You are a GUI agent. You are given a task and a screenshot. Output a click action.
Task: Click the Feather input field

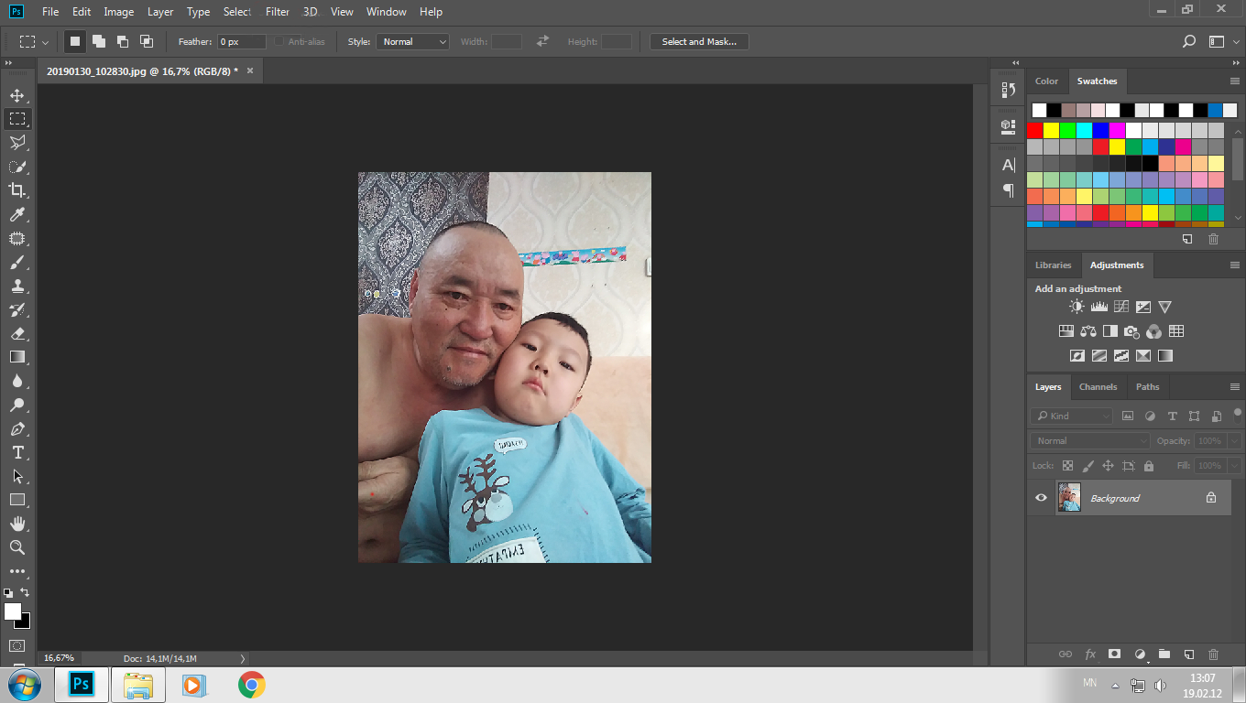click(241, 41)
